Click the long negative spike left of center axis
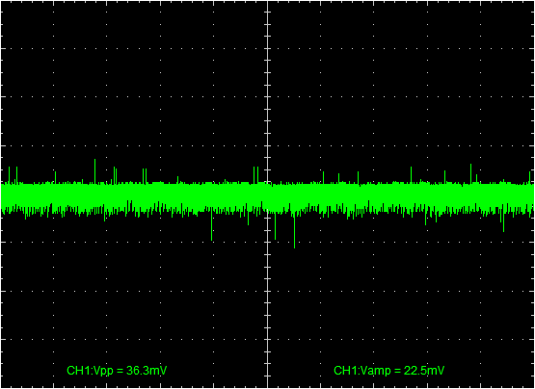535x389 pixels. 211,225
